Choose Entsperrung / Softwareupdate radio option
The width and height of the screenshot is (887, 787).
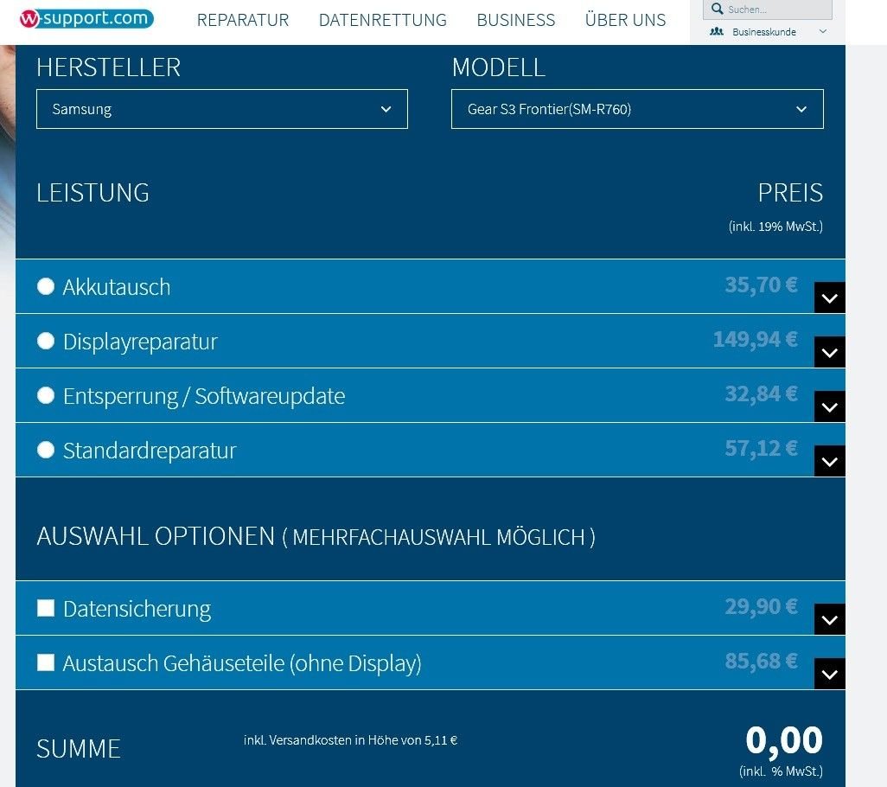tap(46, 395)
